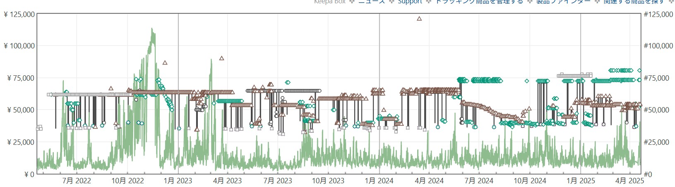Click the brown triangle marker near ¥86,000

[165, 63]
